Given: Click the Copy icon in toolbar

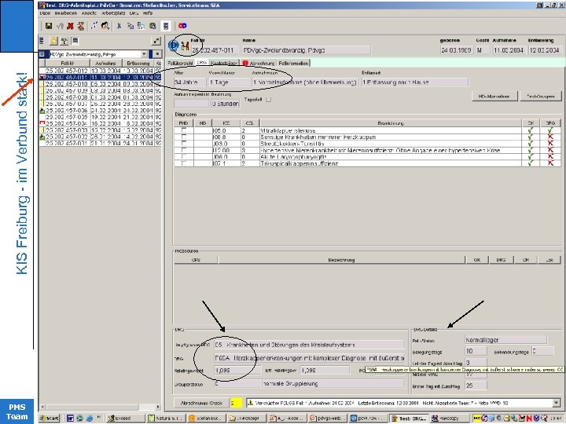Looking at the screenshot, I should click(x=130, y=26).
